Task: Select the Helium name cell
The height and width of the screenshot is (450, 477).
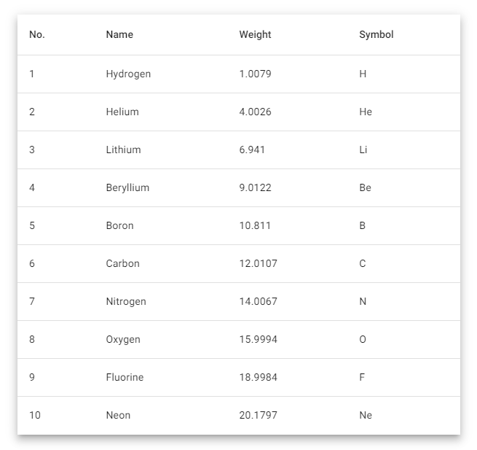Action: coord(122,112)
